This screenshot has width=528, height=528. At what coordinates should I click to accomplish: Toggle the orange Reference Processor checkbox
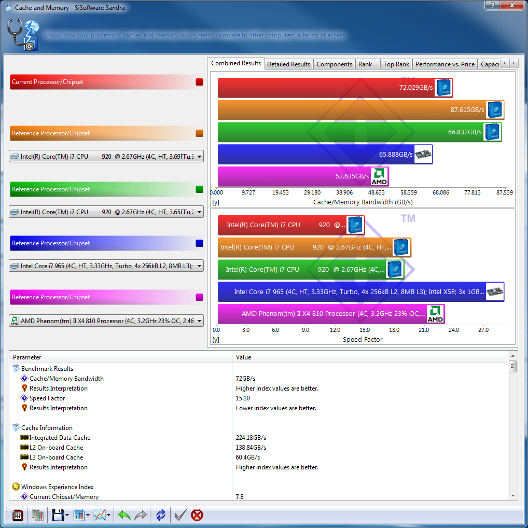point(199,133)
